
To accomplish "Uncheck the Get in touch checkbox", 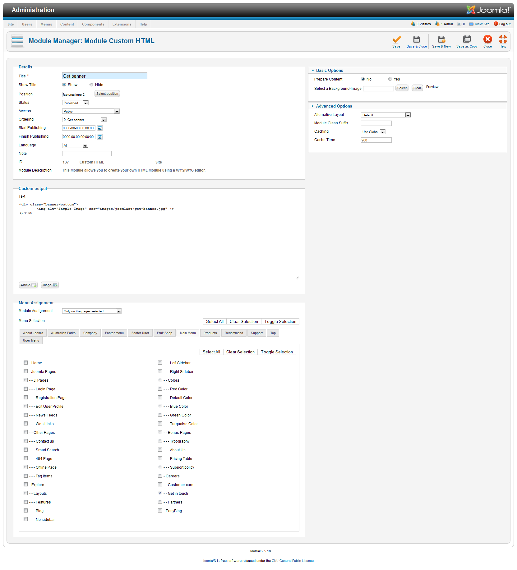I will pyautogui.click(x=160, y=493).
